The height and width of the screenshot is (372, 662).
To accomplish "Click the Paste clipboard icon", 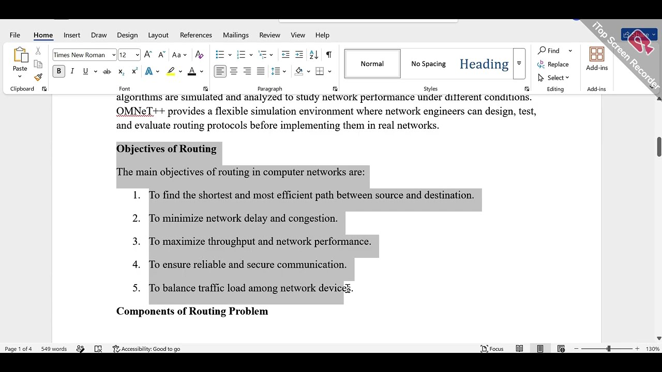I will pyautogui.click(x=20, y=55).
